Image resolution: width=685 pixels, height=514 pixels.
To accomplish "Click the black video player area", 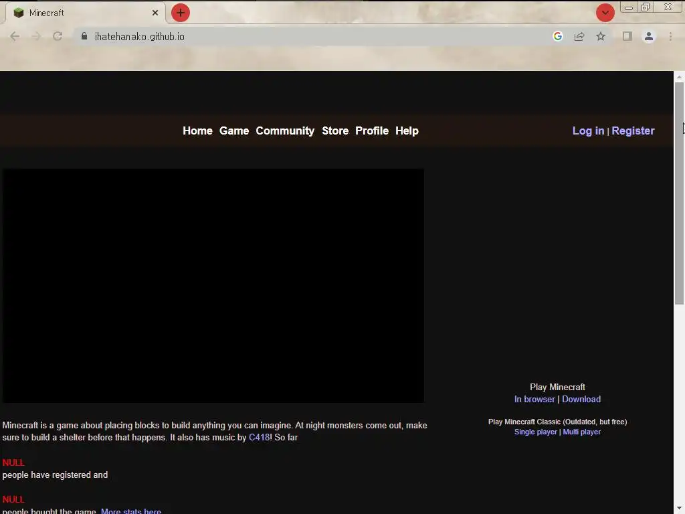I will 213,285.
